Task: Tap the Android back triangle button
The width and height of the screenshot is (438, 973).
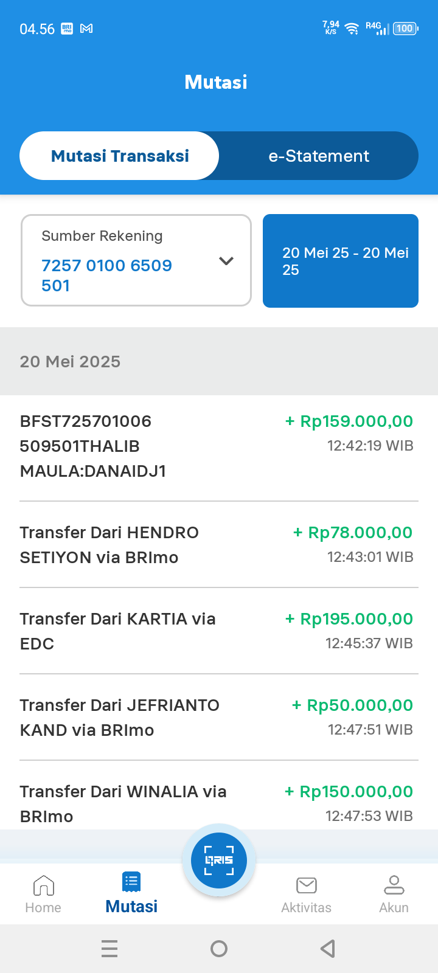Action: (328, 948)
